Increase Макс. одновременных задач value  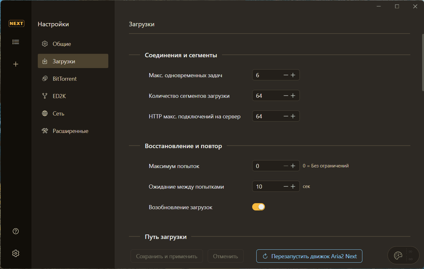(x=293, y=75)
